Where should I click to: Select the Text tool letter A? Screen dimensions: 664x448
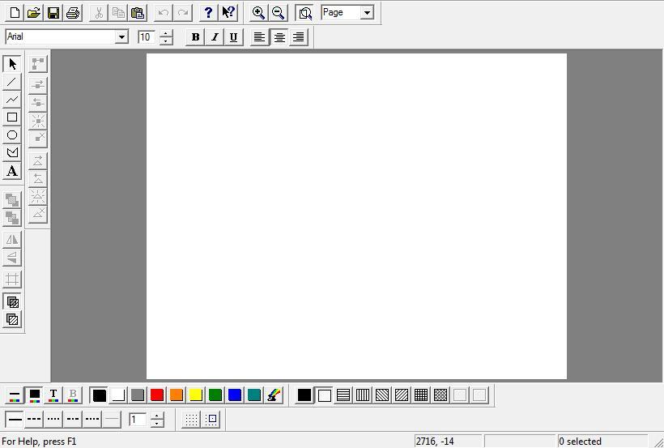(12, 171)
